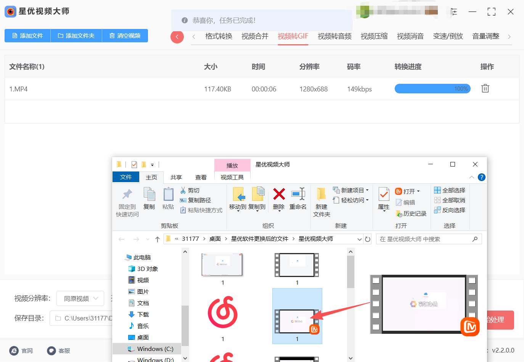The width and height of the screenshot is (524, 362).
Task: Click Select none in Explorer ribbon
Action: point(450,200)
